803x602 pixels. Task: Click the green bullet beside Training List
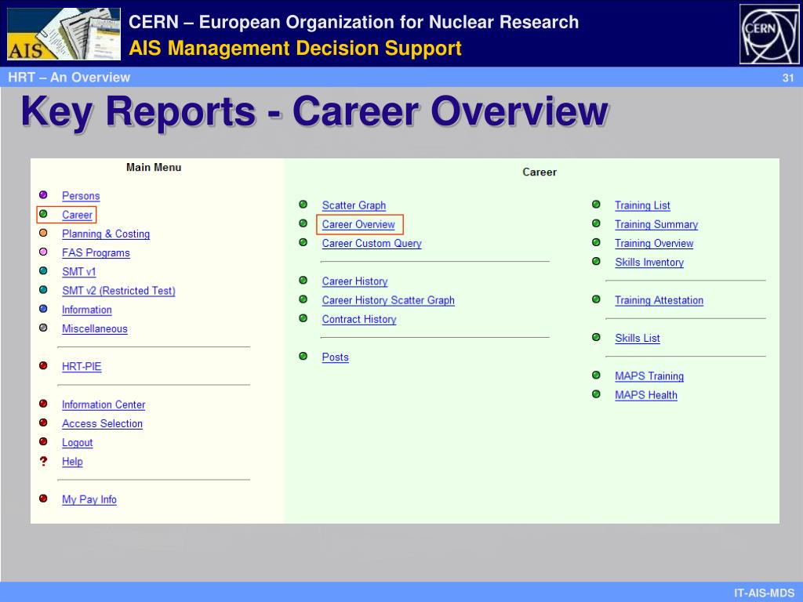pos(596,205)
